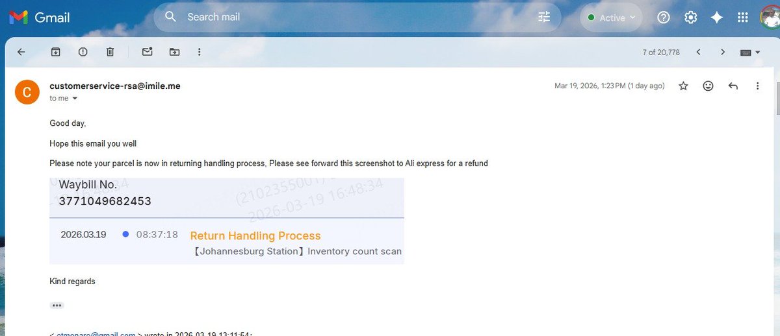This screenshot has height=336, width=780.
Task: Open Gmail support help icon
Action: pyautogui.click(x=663, y=18)
